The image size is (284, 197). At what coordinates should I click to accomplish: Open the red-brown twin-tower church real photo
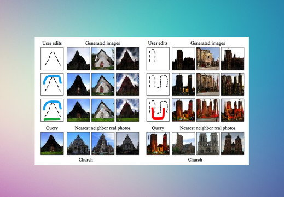233,144
